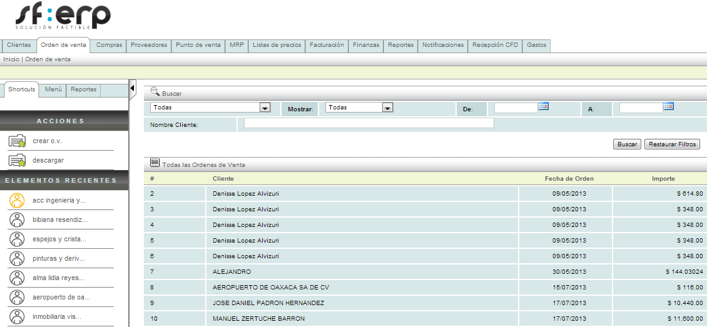The width and height of the screenshot is (707, 327).
Task: Open the 'De' date calendar picker
Action: click(x=543, y=106)
